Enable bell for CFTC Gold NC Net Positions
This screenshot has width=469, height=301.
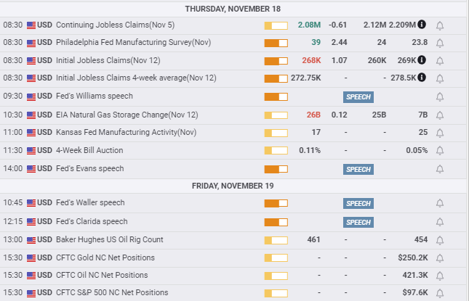pos(440,257)
